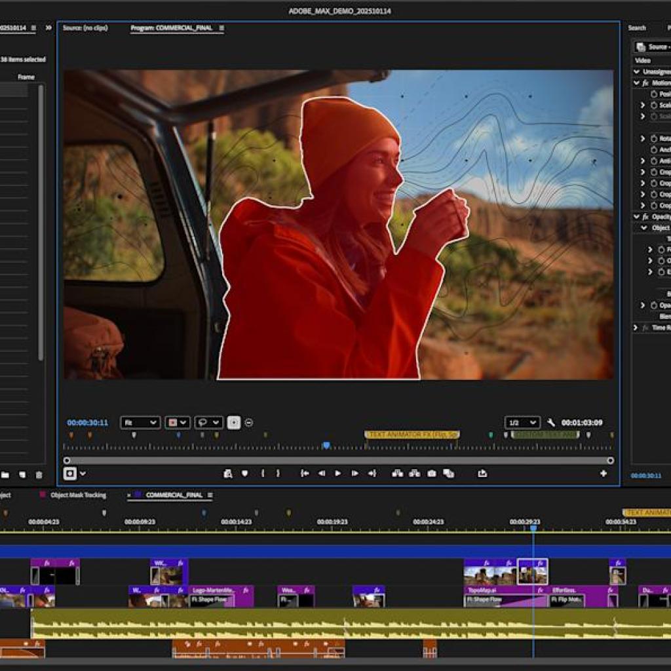The image size is (671, 671).
Task: Toggle the first Scale property stopwatch
Action: [653, 105]
